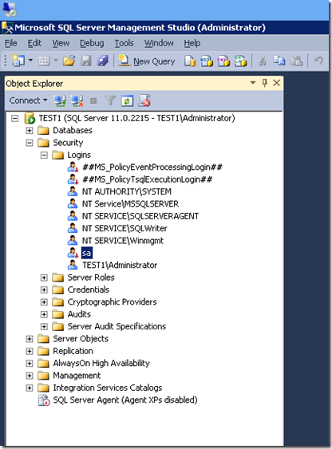Image resolution: width=332 pixels, height=449 pixels.
Task: Click the Object Explorer script icon with red X
Action: pos(144,100)
